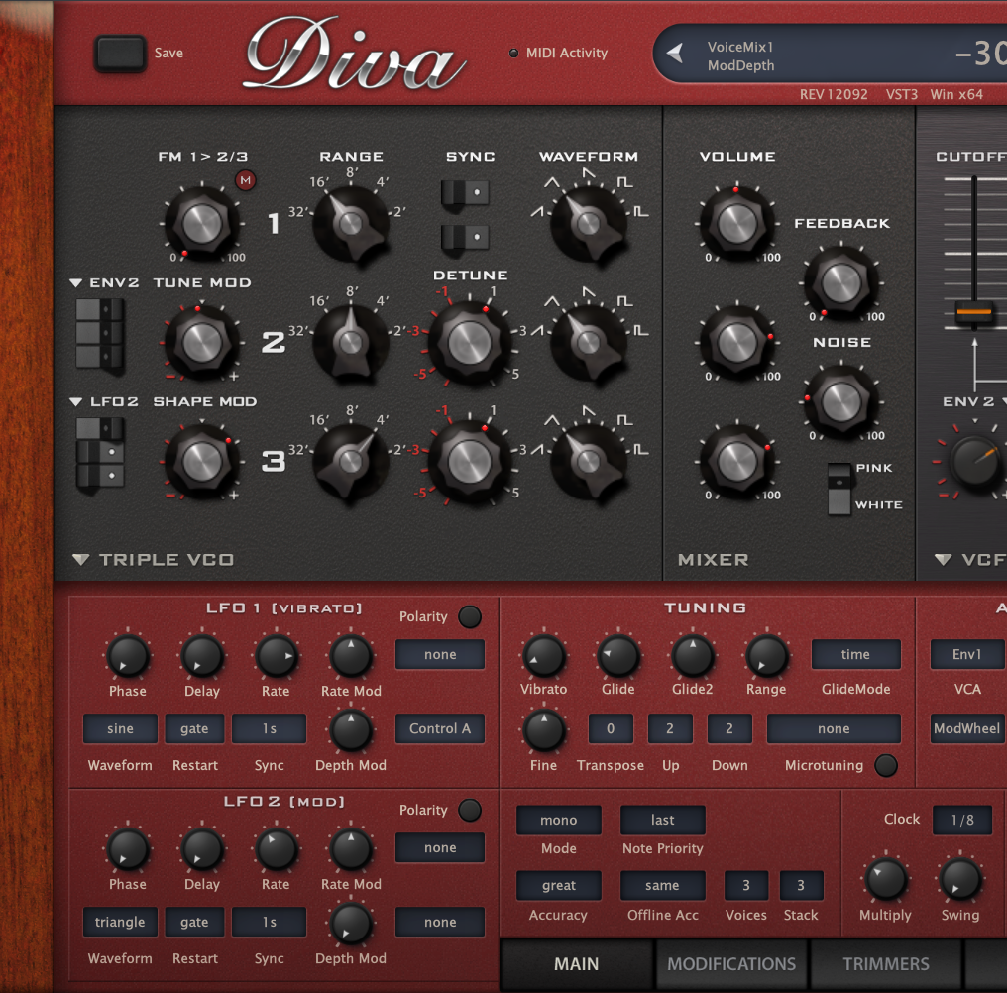
Task: Toggle the Microtuning enable button
Action: 886,765
